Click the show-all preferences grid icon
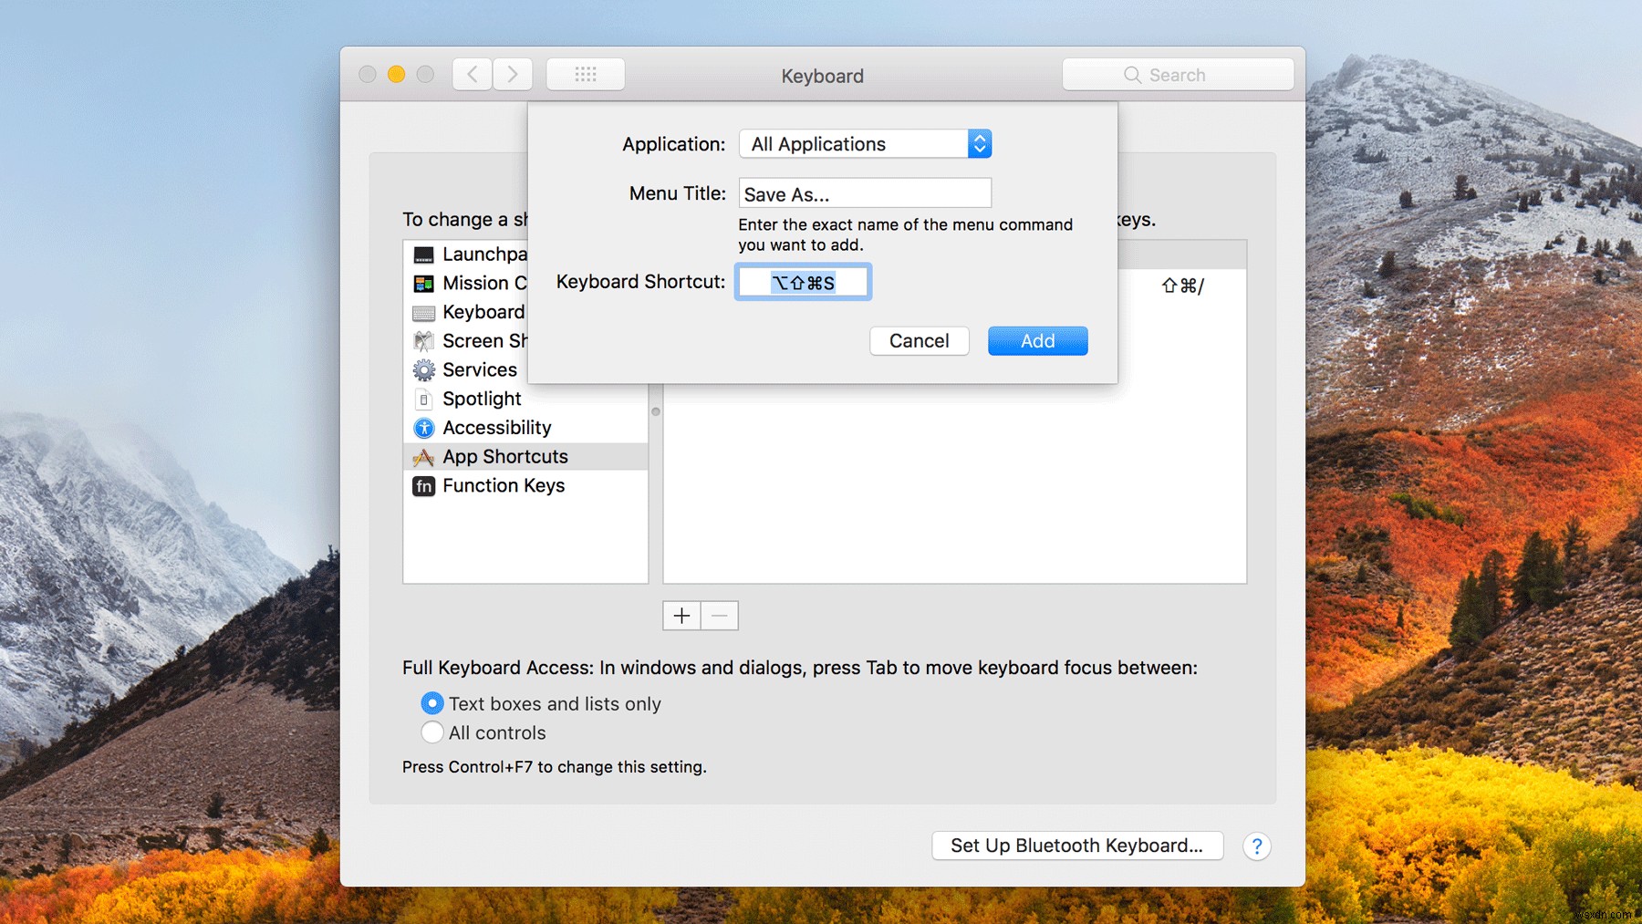The image size is (1642, 924). coord(585,73)
